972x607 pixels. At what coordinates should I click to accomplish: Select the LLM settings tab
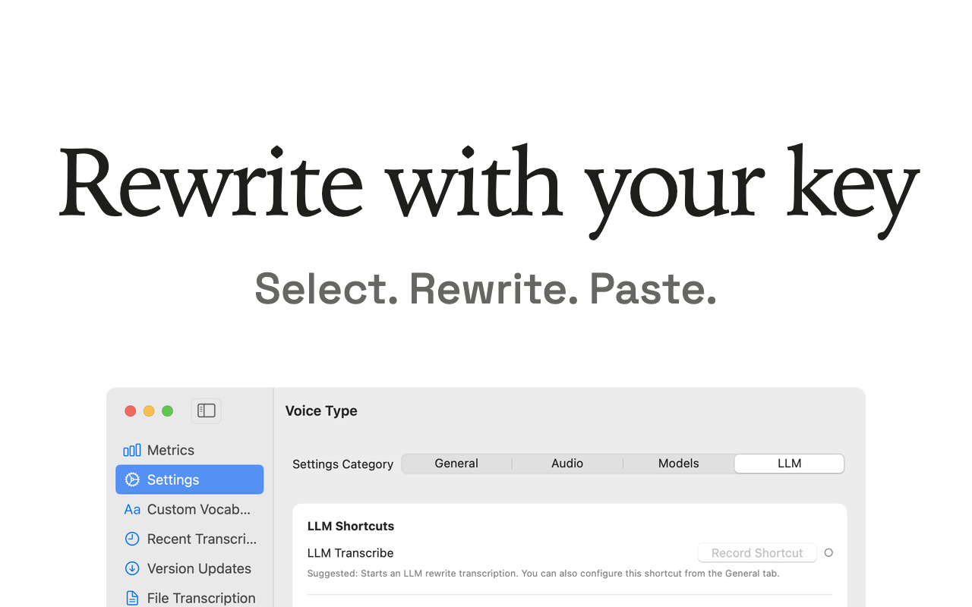(789, 464)
